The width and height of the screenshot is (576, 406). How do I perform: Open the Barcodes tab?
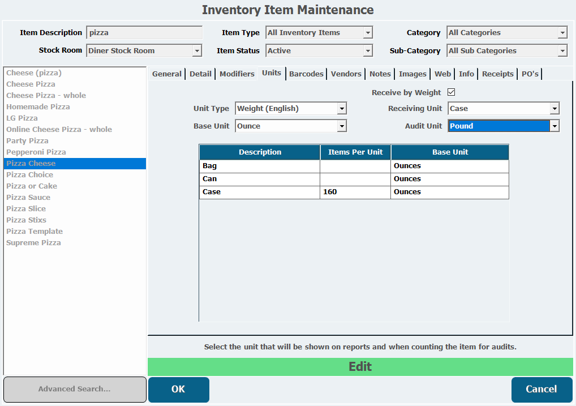[306, 74]
